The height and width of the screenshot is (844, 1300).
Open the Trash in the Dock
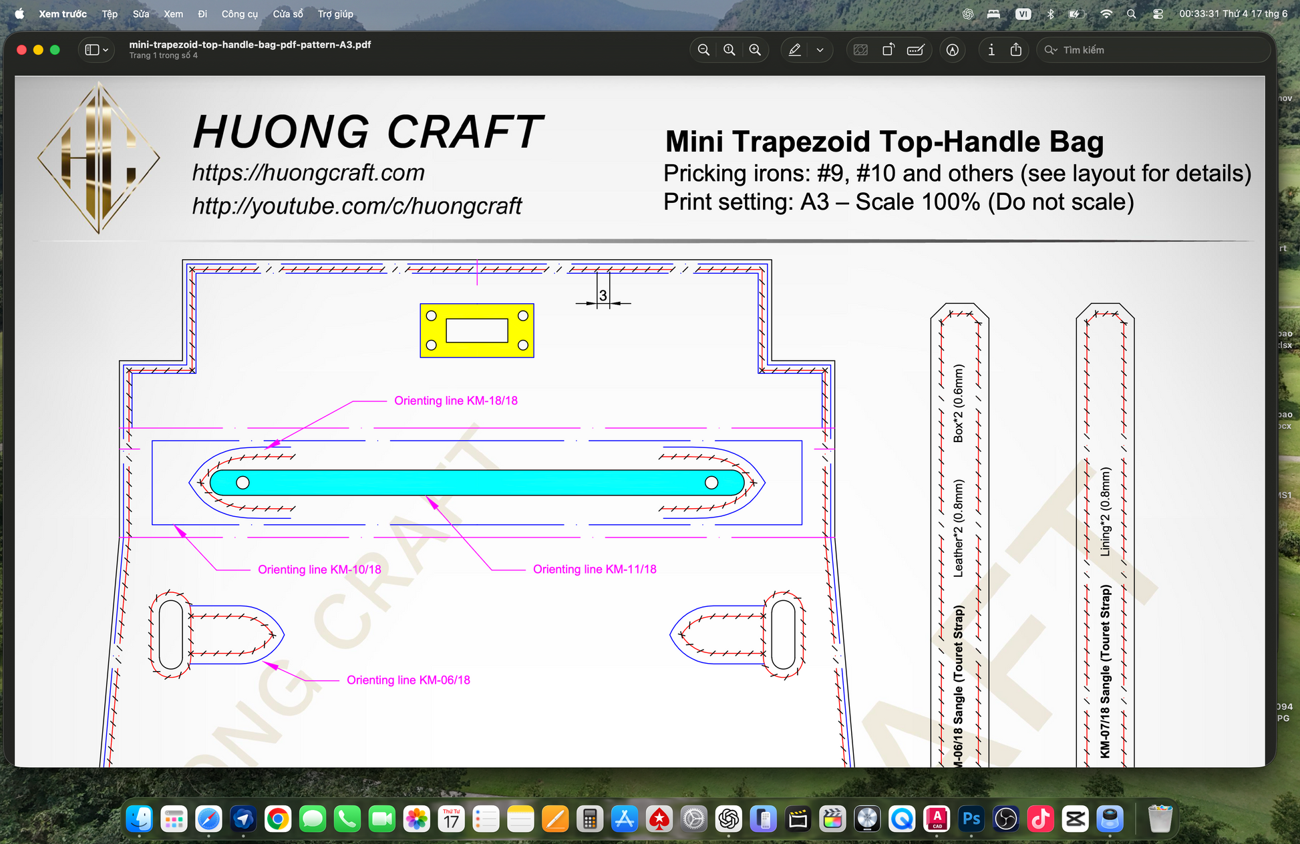click(x=1160, y=819)
